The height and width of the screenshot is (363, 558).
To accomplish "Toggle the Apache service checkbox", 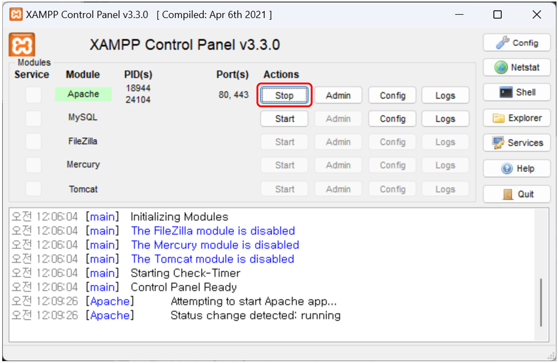I will (x=34, y=95).
